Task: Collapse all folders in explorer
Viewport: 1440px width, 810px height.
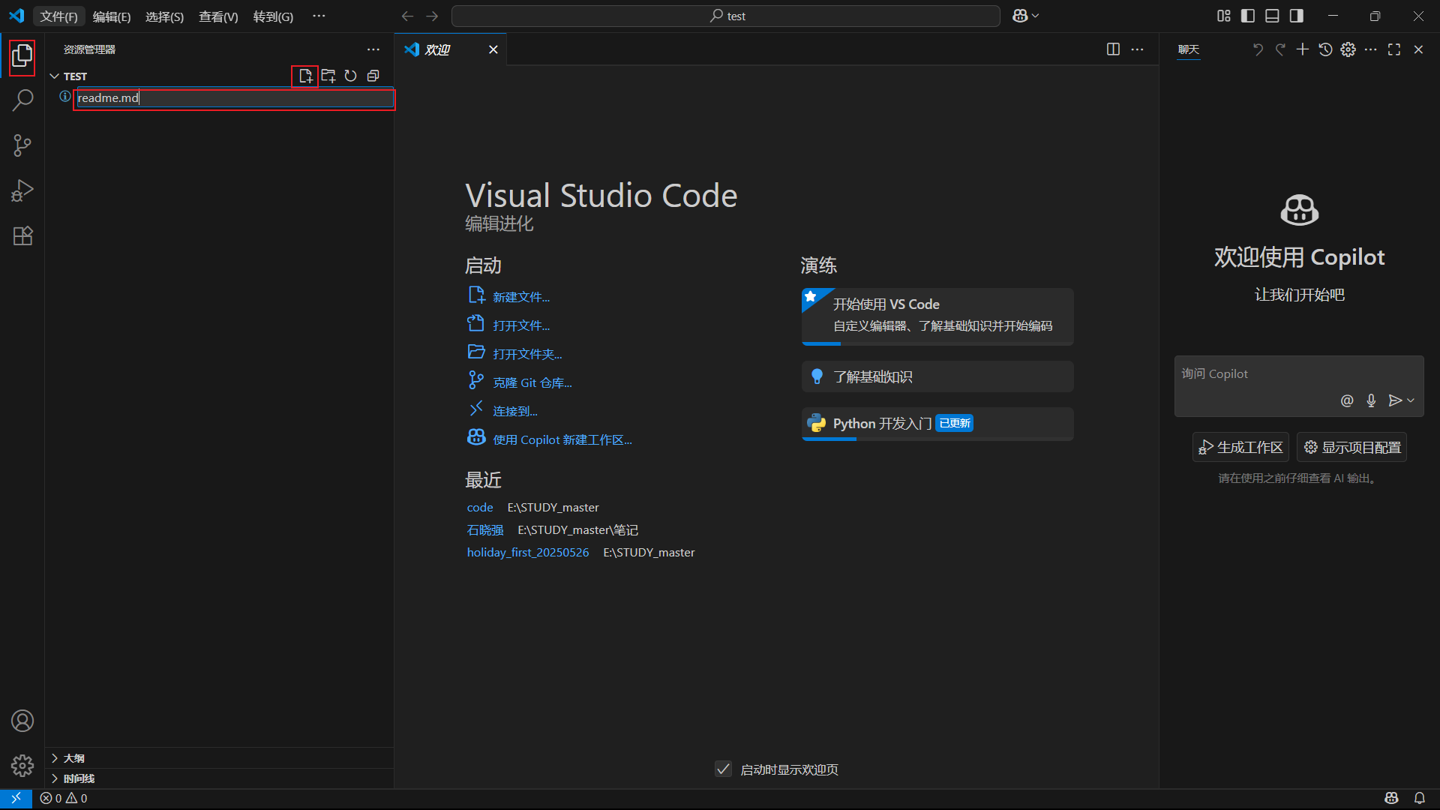Action: (x=373, y=76)
